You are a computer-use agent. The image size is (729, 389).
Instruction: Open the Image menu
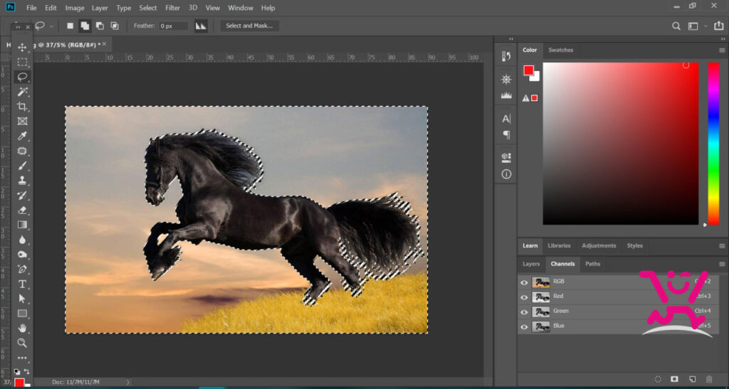point(74,8)
